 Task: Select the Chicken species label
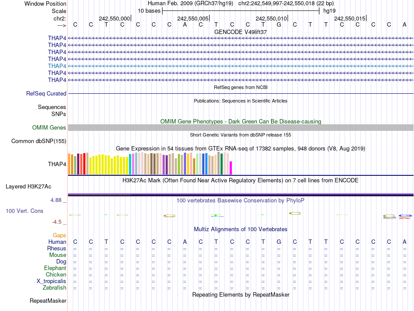(56, 275)
